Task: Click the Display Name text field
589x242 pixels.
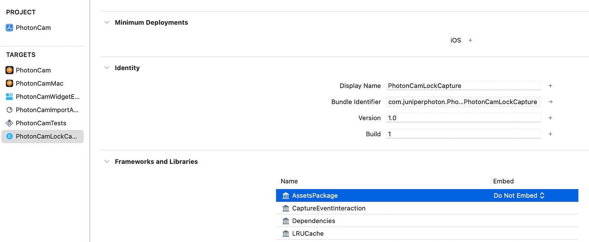Action: point(463,86)
